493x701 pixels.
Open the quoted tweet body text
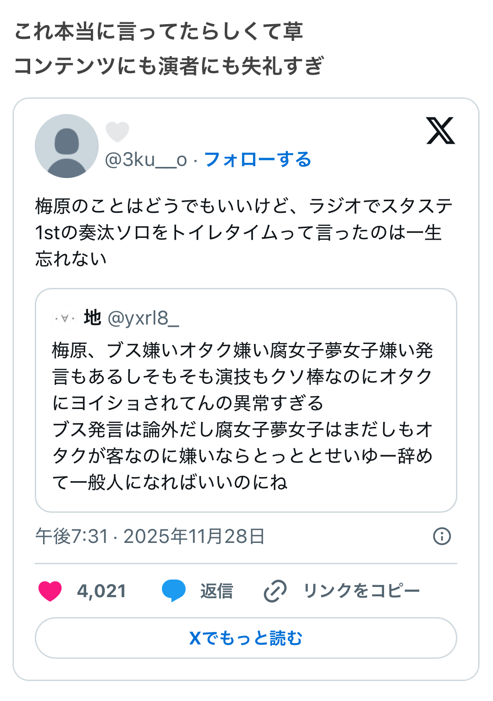(x=242, y=416)
